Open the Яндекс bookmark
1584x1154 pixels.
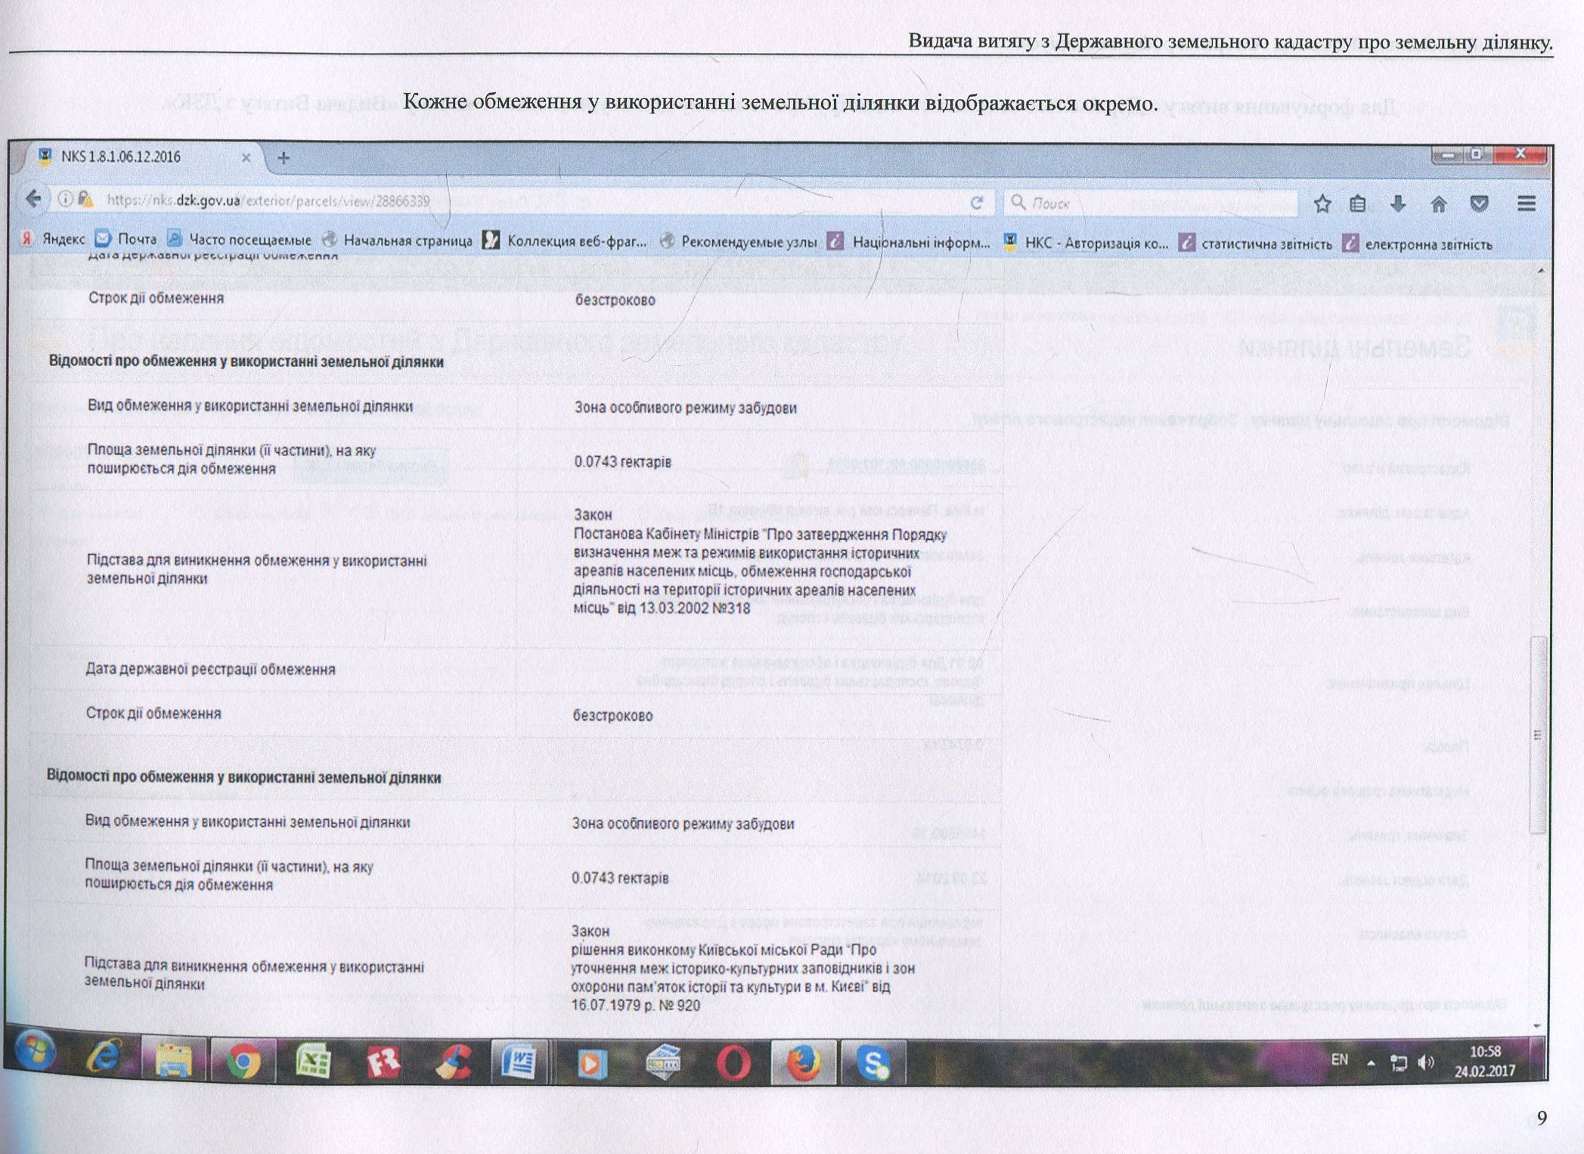click(53, 239)
